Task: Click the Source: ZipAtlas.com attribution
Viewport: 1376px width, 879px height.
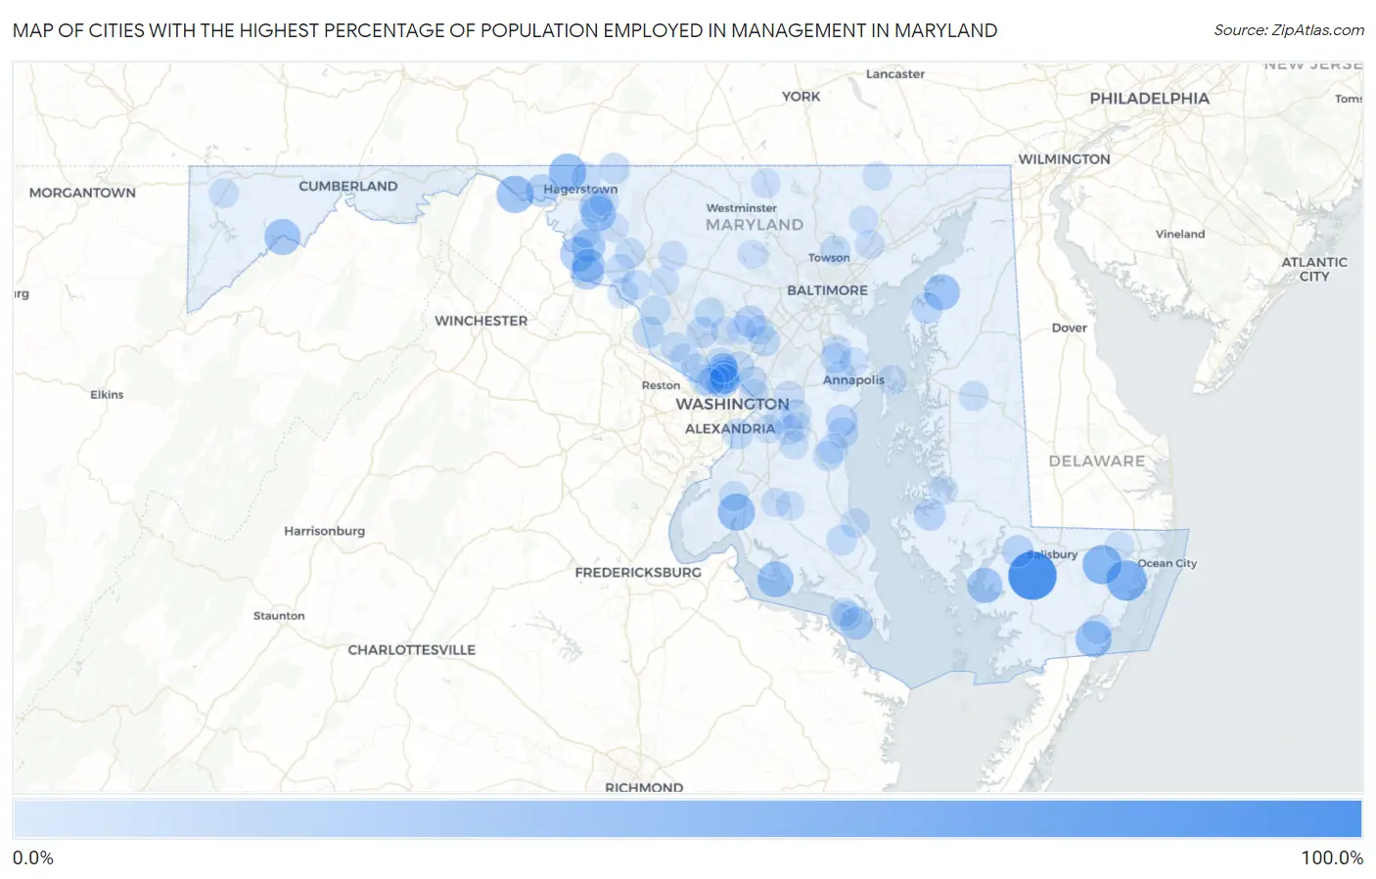Action: (1289, 30)
